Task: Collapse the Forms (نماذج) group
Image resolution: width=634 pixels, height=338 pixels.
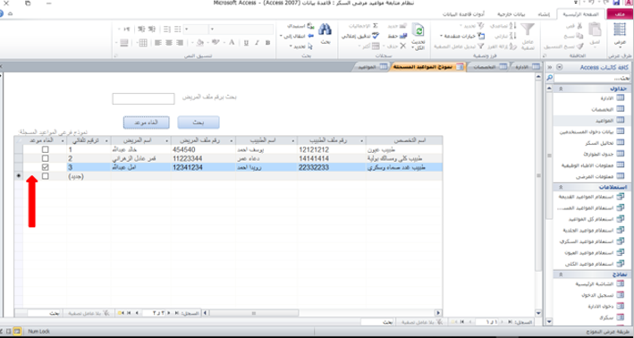Action: [x=560, y=275]
